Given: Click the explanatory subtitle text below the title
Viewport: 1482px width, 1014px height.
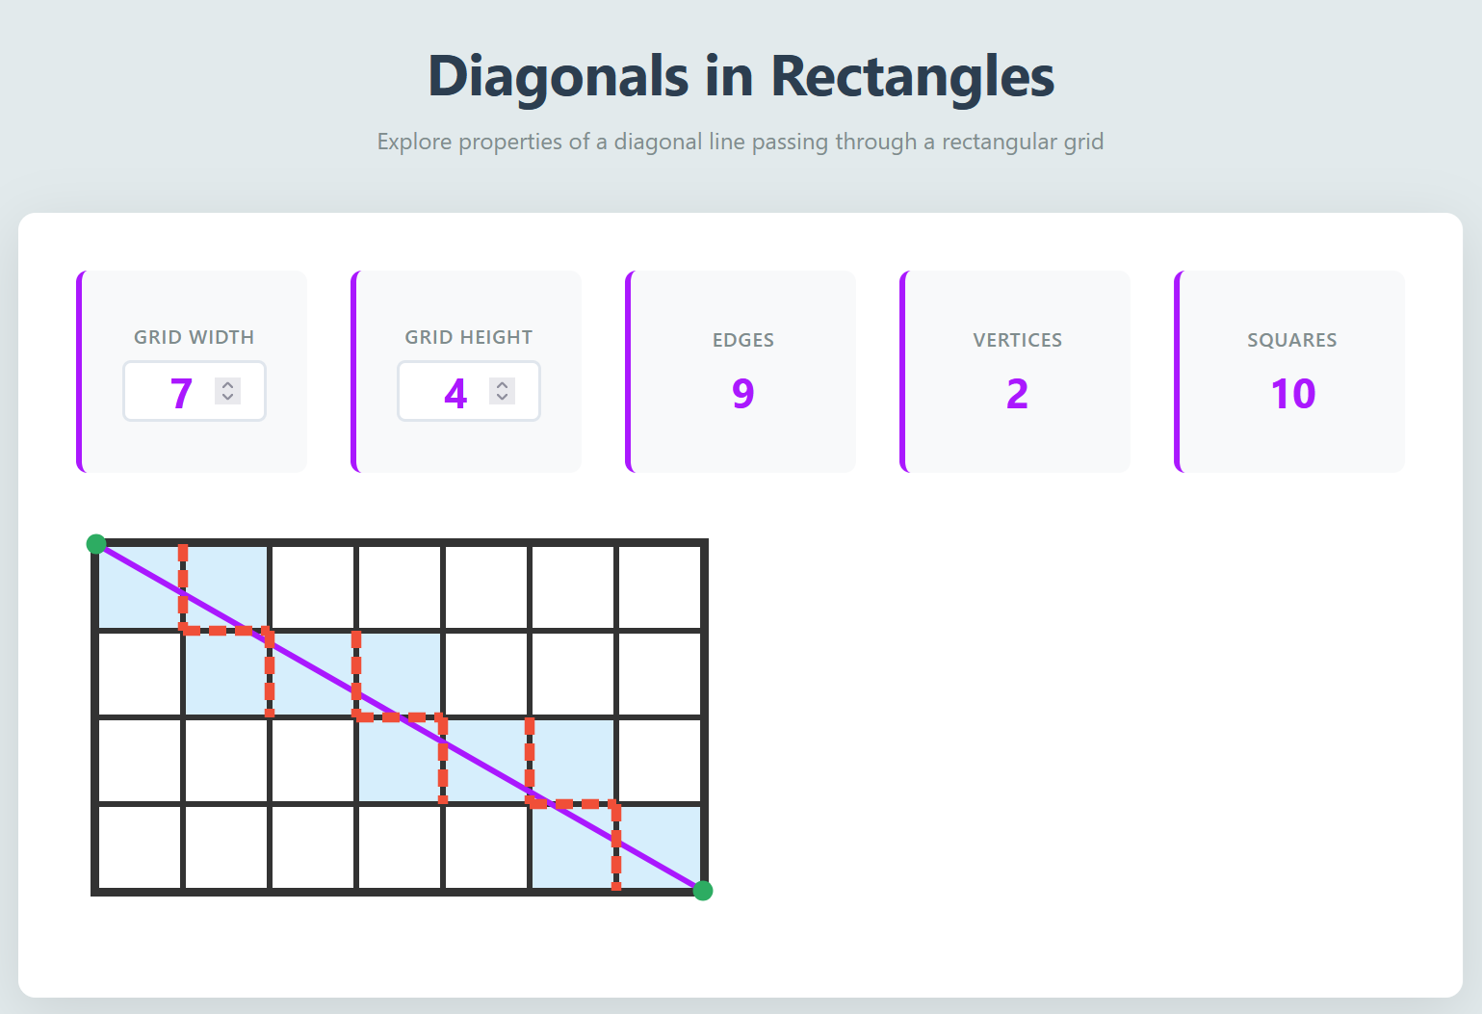Looking at the screenshot, I should 741,142.
